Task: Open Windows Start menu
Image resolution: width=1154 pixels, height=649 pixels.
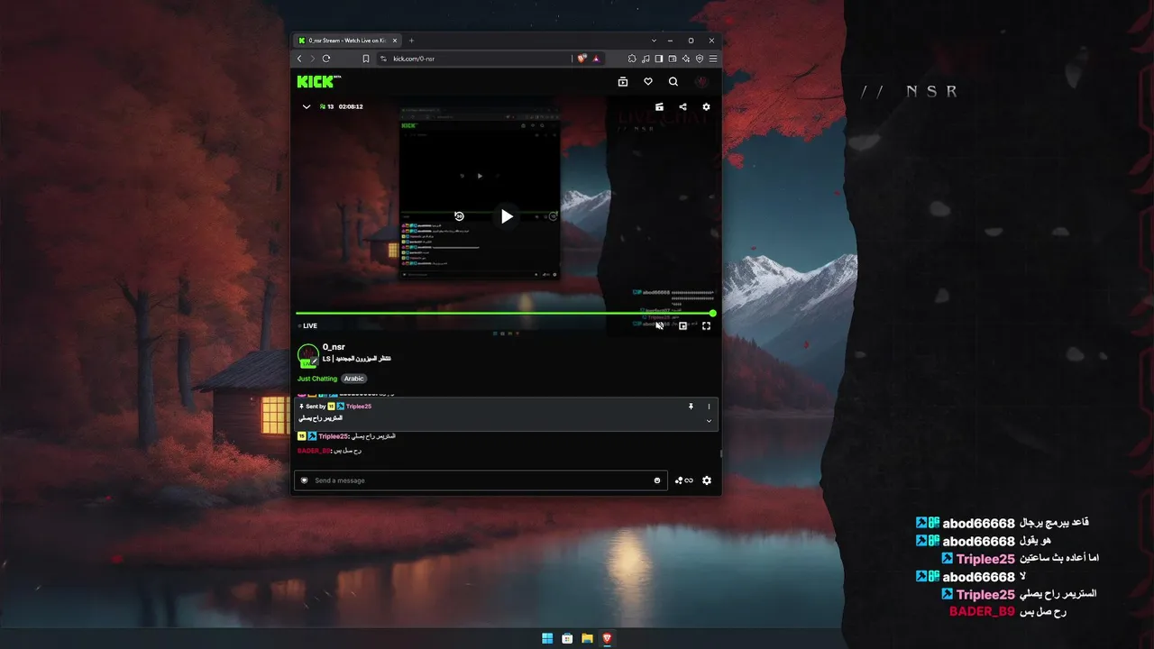Action: (547, 638)
